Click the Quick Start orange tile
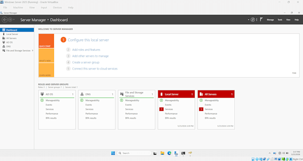303x161 pixels. (x=46, y=41)
